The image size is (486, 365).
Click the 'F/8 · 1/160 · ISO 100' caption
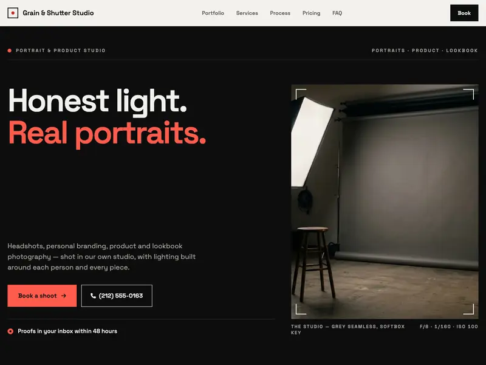pyautogui.click(x=449, y=327)
